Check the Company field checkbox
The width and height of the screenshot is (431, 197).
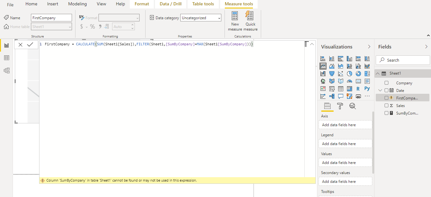386,83
